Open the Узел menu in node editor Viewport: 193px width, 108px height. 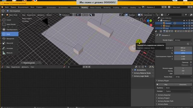32,67
